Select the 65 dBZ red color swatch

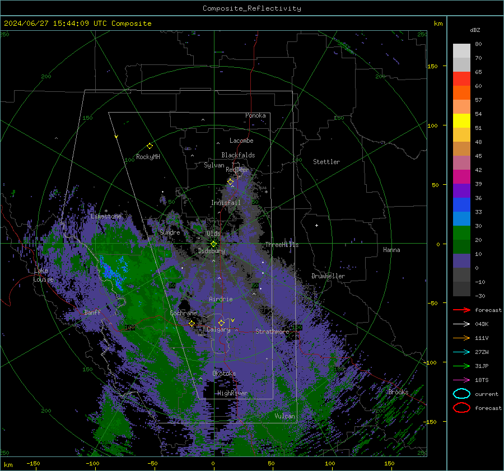tap(461, 78)
